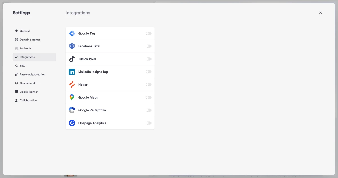Open SEO settings
This screenshot has width=338, height=178.
click(x=34, y=66)
